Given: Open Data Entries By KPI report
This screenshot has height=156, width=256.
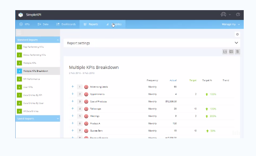Looking at the screenshot, I should (x=33, y=95).
